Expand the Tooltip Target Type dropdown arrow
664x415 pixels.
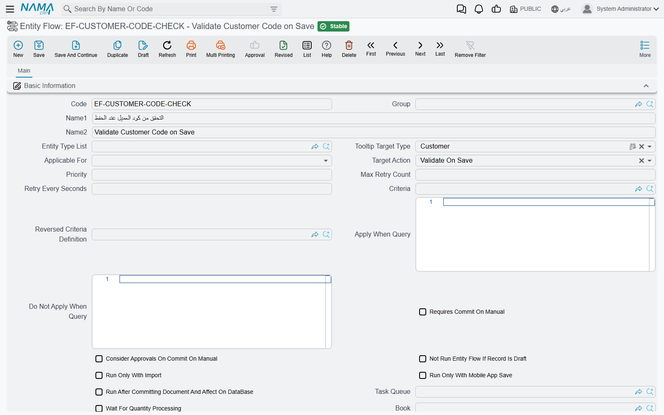[649, 146]
